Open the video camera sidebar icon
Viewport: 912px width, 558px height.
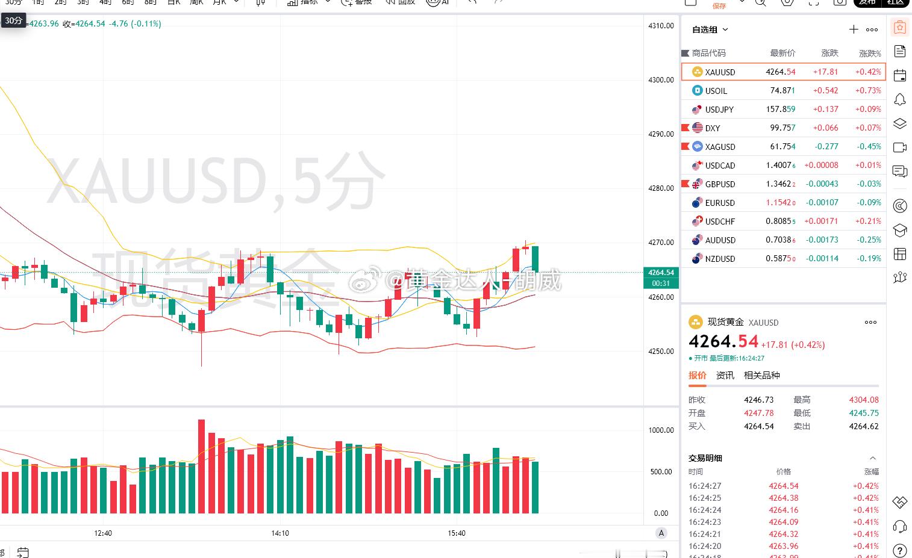point(900,147)
